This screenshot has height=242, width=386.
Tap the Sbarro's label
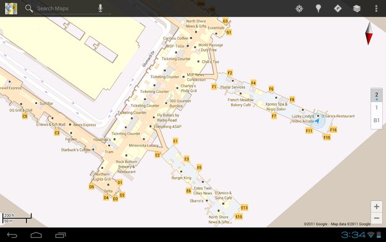(196, 201)
